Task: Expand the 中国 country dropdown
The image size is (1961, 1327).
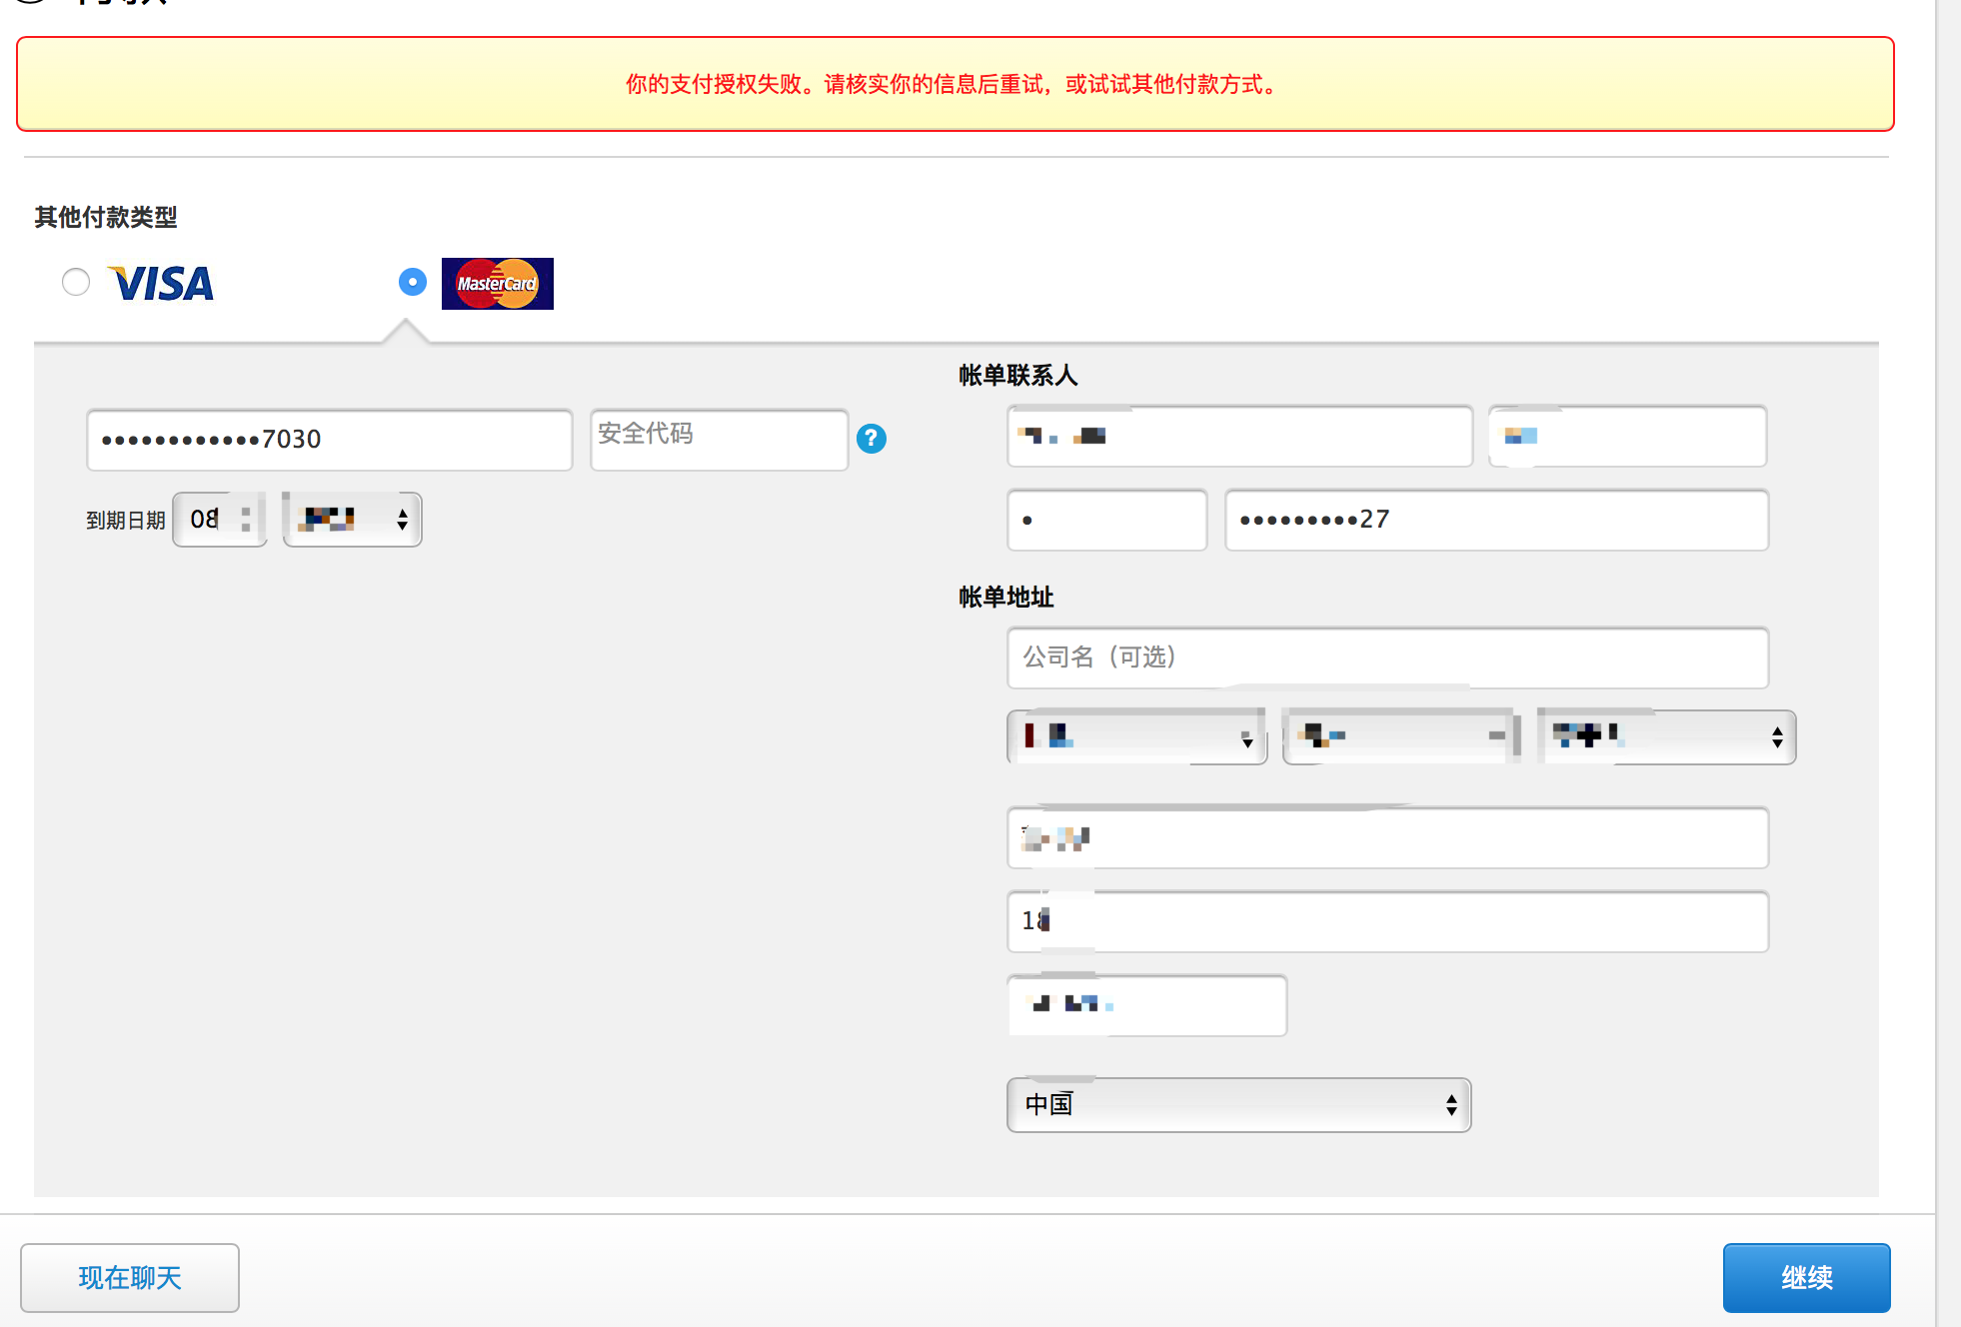Action: [x=1235, y=1103]
